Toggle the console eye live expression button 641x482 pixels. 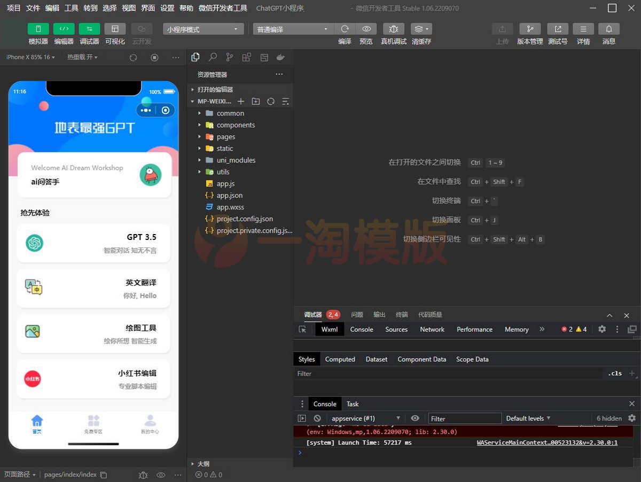(x=415, y=418)
